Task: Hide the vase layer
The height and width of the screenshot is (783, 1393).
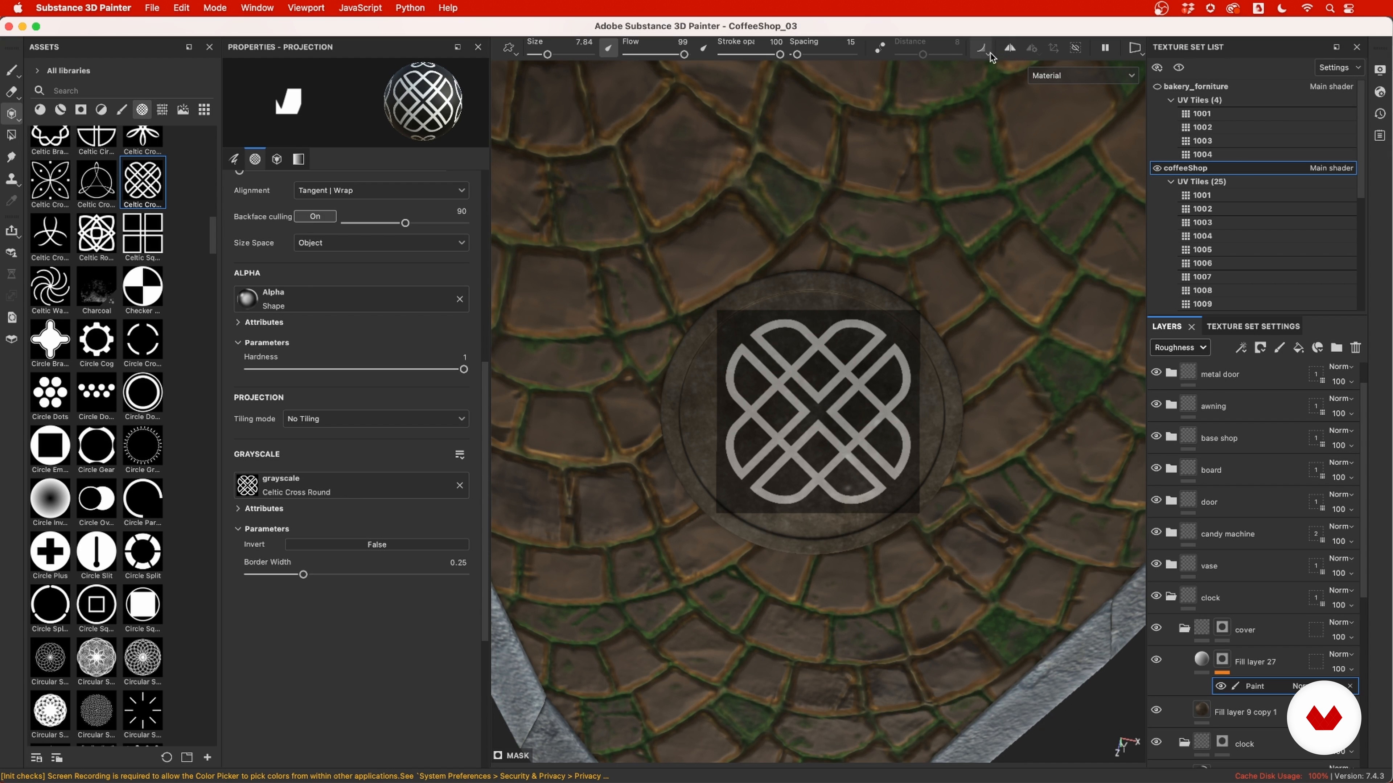Action: tap(1156, 564)
